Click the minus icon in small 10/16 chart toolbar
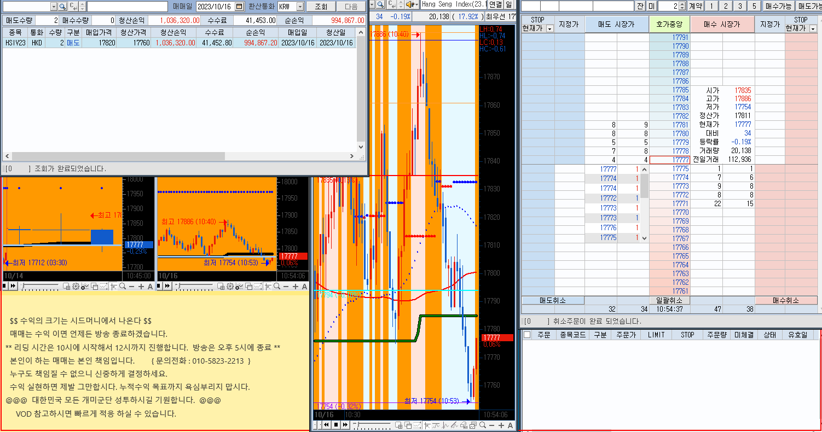Viewport: 822px width, 432px height. (x=286, y=286)
